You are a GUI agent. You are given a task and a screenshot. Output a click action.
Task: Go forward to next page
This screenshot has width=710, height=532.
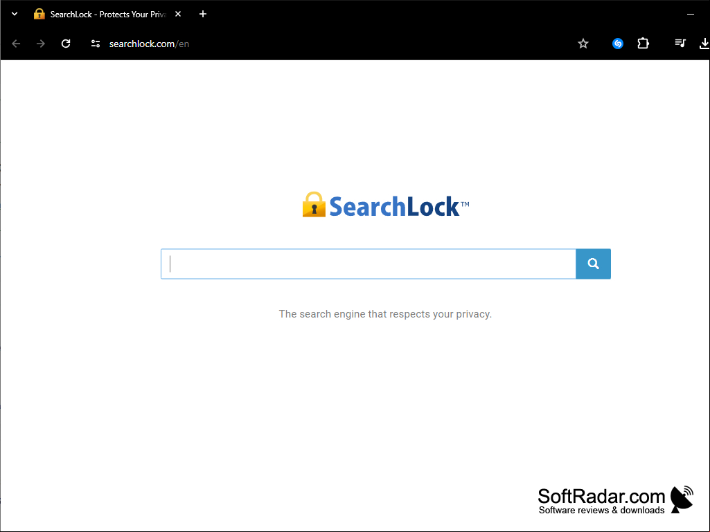pyautogui.click(x=41, y=44)
